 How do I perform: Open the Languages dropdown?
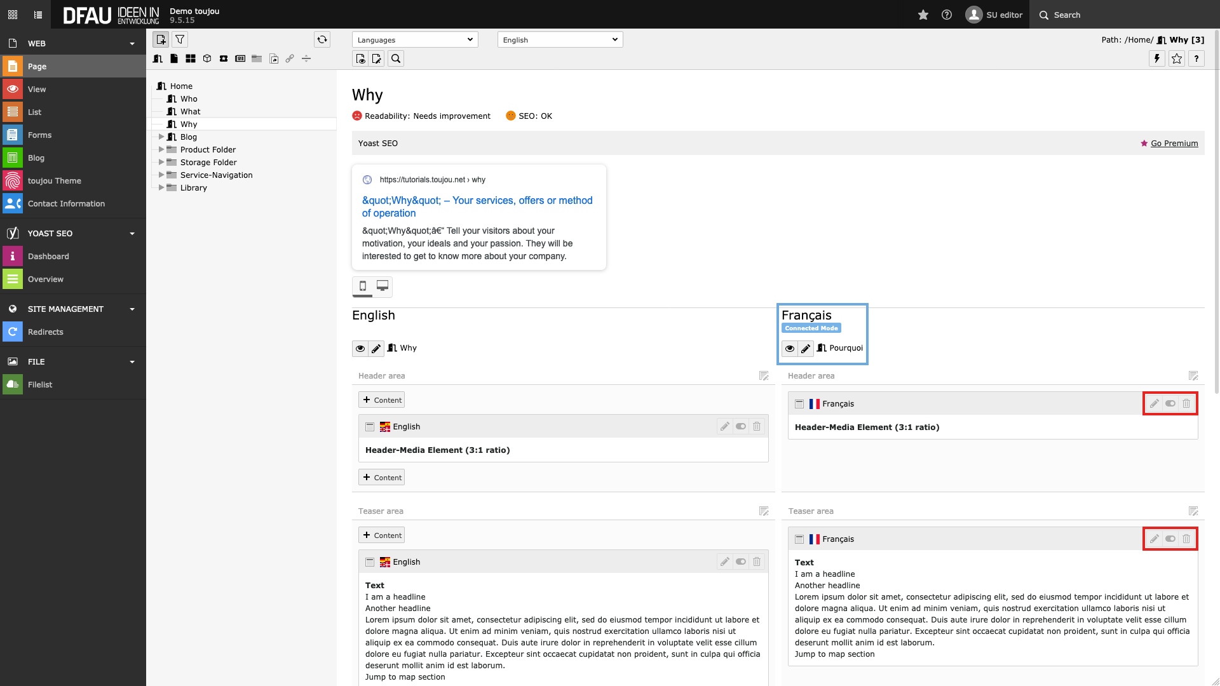pos(415,39)
